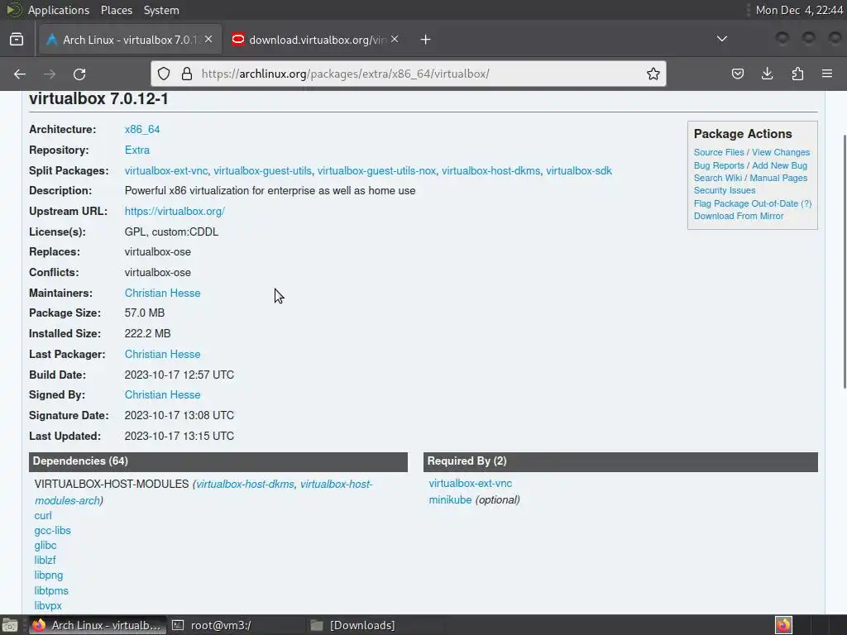Go back using the browser back arrow
The width and height of the screenshot is (847, 635).
[x=20, y=74]
